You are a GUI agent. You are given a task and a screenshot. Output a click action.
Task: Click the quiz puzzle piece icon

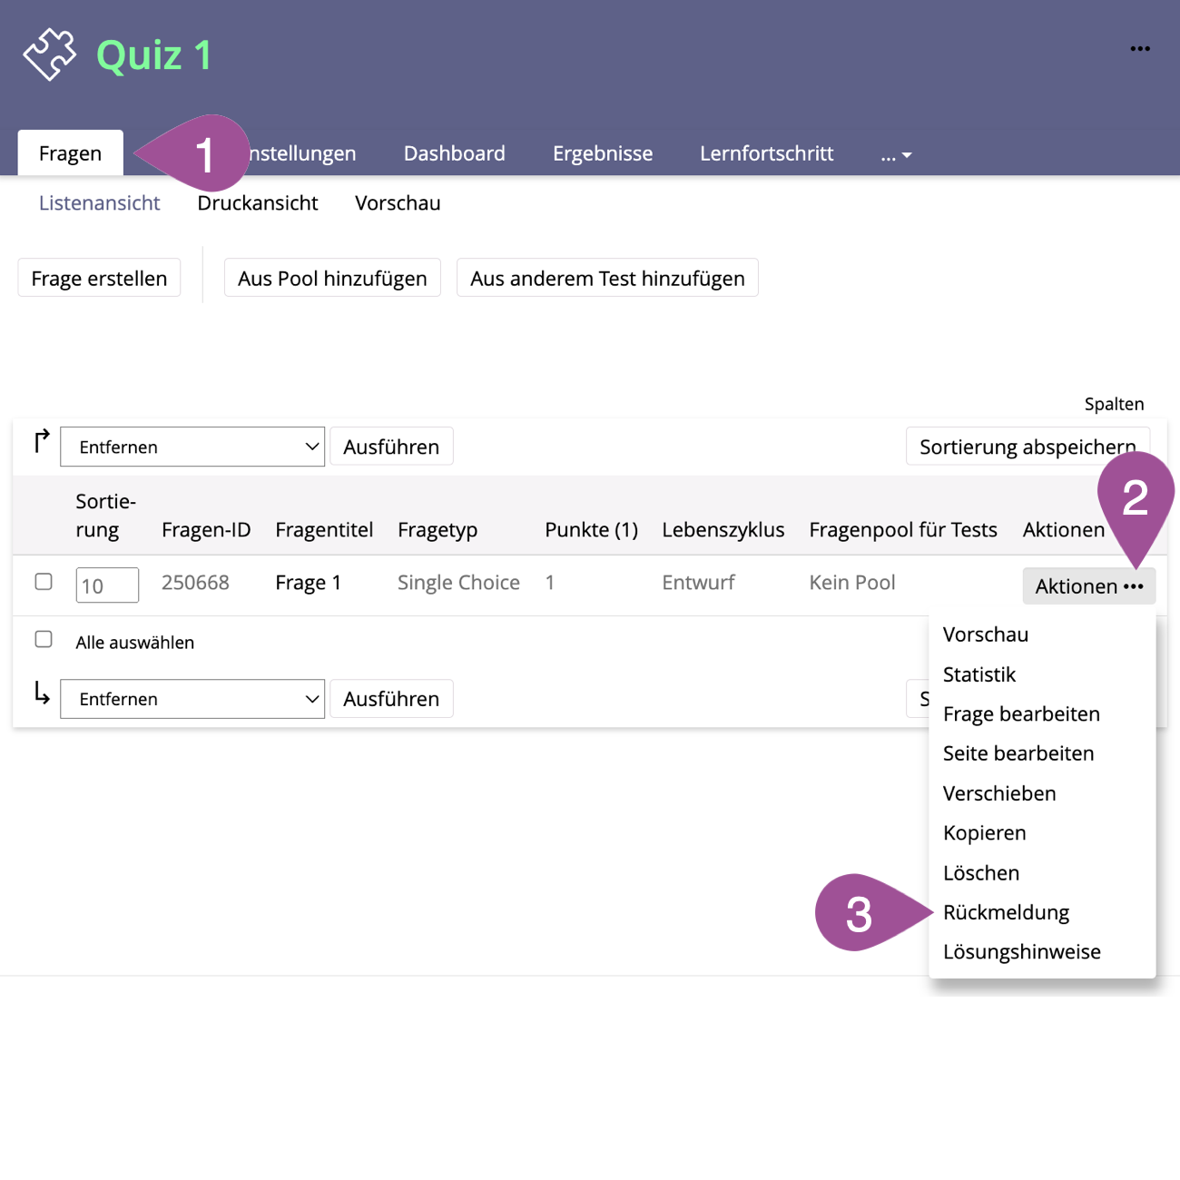50,54
